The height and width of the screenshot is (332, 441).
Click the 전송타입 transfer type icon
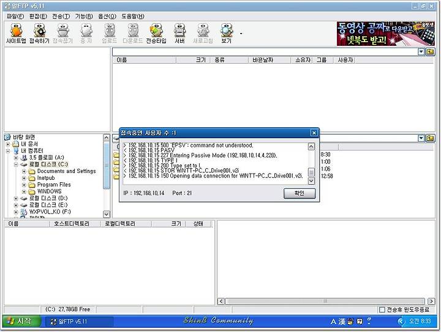[x=156, y=34]
